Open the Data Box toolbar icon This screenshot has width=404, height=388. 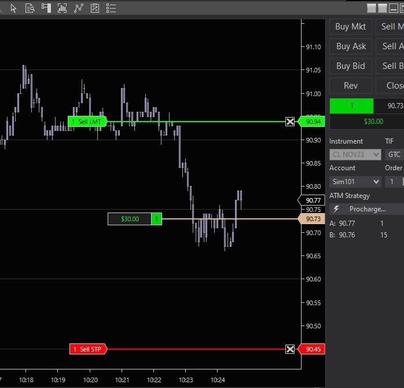coord(30,8)
